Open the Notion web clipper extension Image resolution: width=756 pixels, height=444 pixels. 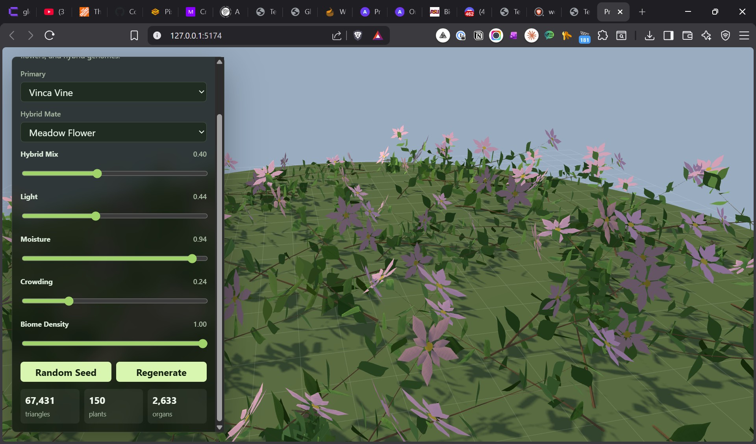pyautogui.click(x=478, y=35)
